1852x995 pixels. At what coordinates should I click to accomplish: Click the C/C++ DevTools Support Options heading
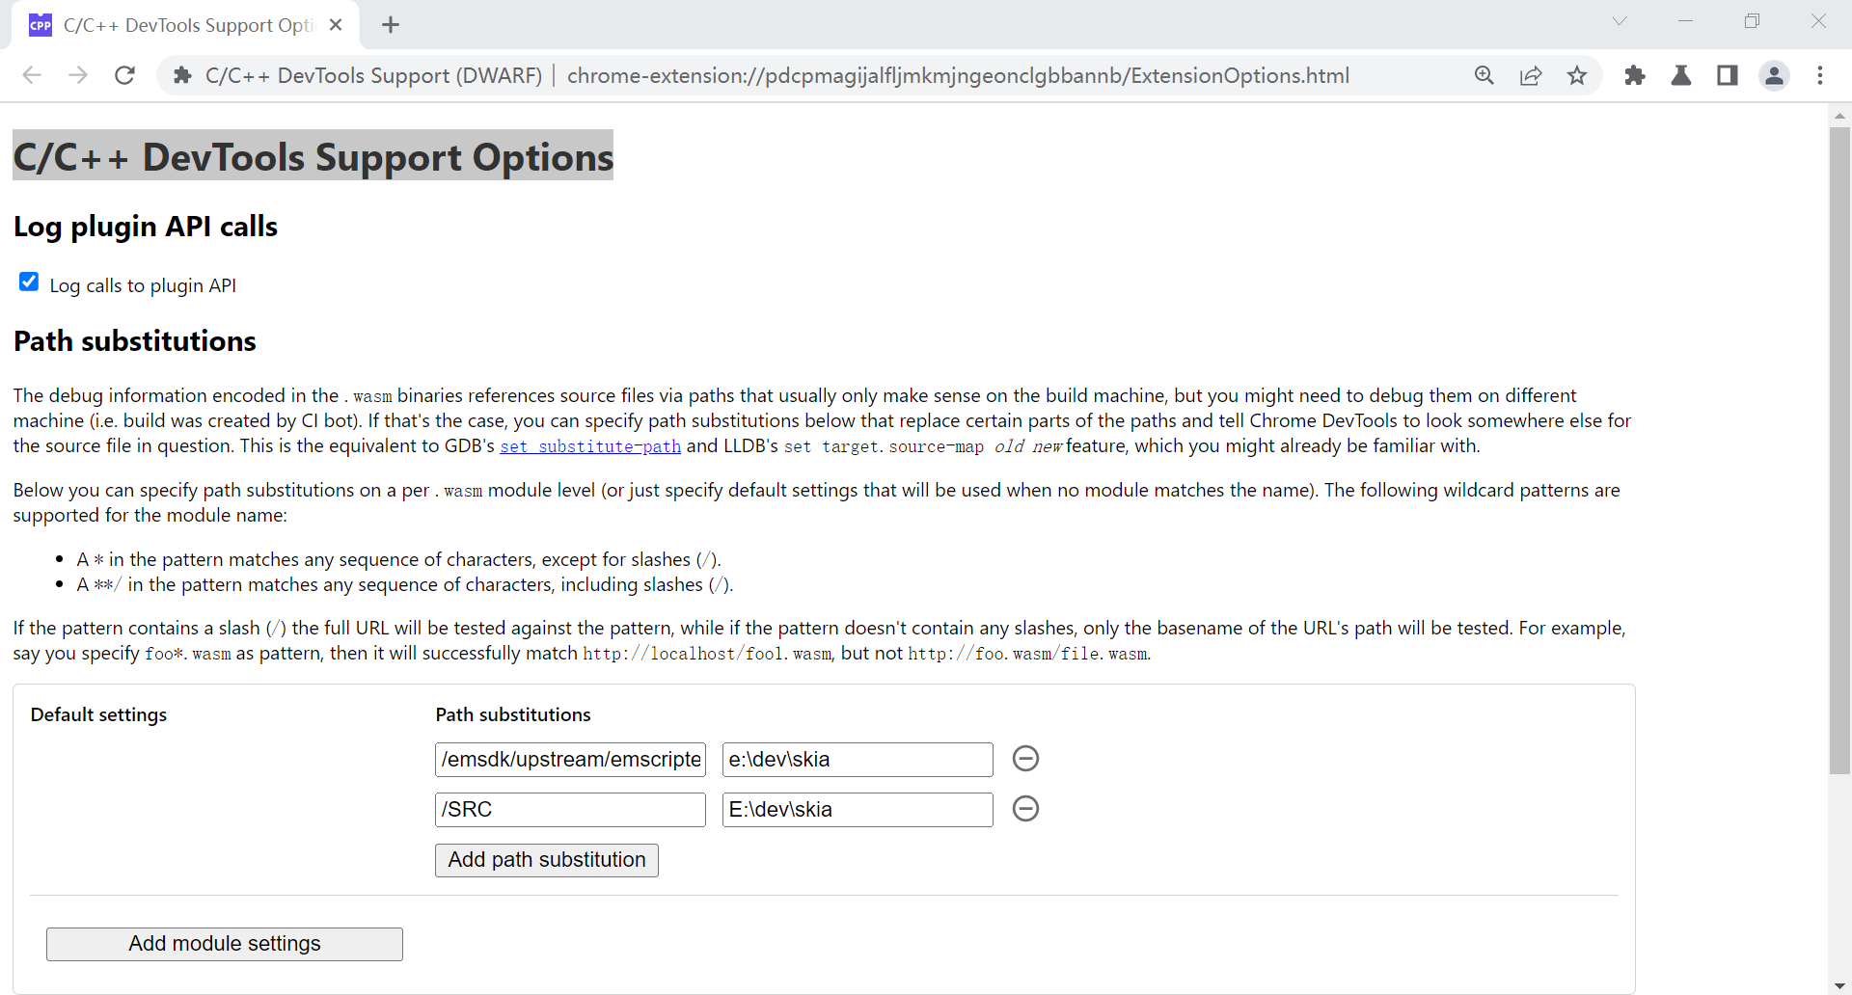point(313,156)
